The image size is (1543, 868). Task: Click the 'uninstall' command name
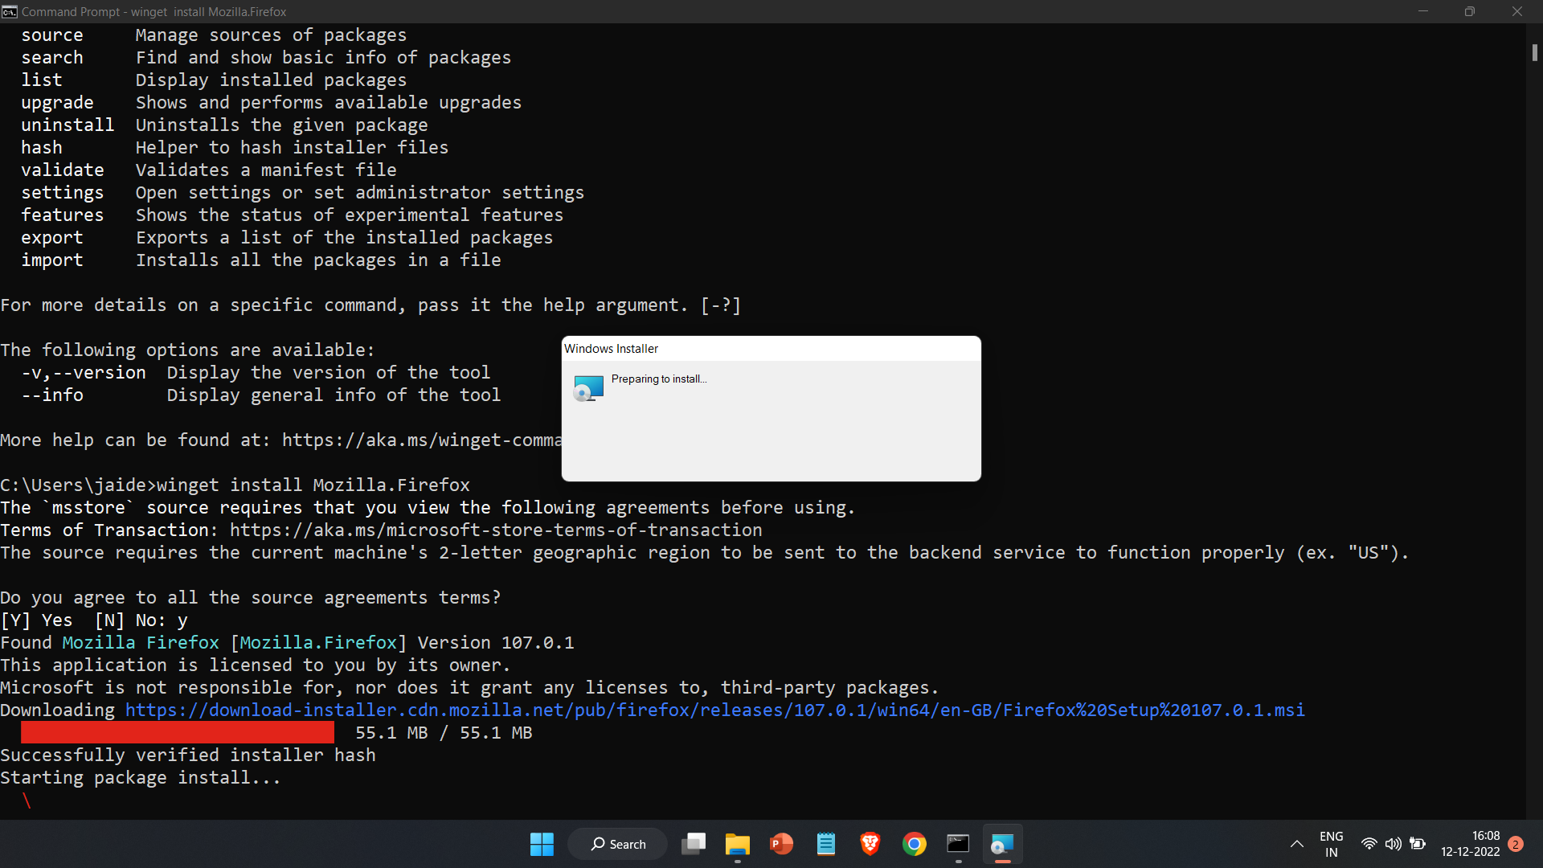(x=68, y=125)
